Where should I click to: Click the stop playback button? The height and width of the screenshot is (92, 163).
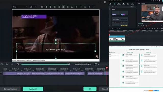point(18,64)
